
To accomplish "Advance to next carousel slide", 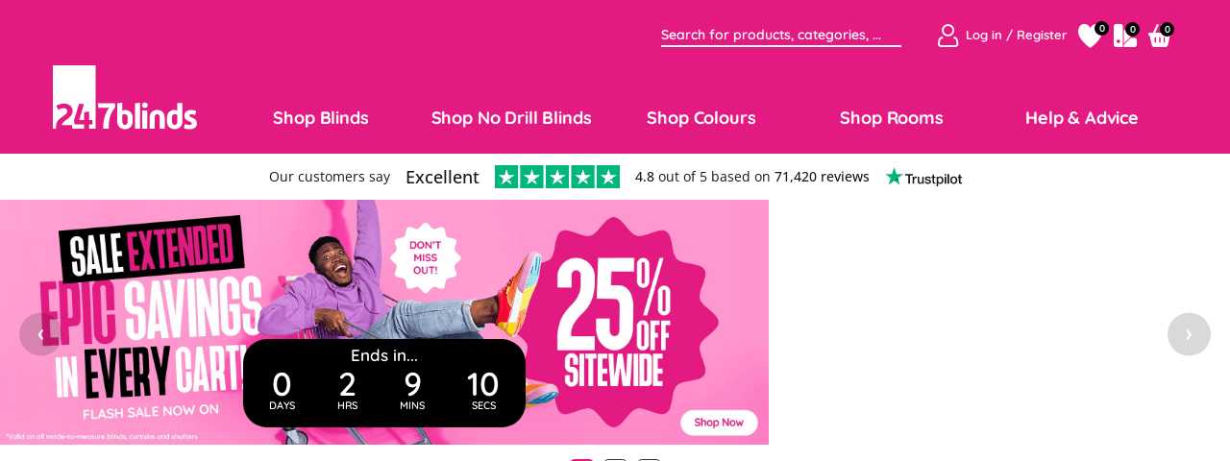I will [x=1189, y=334].
